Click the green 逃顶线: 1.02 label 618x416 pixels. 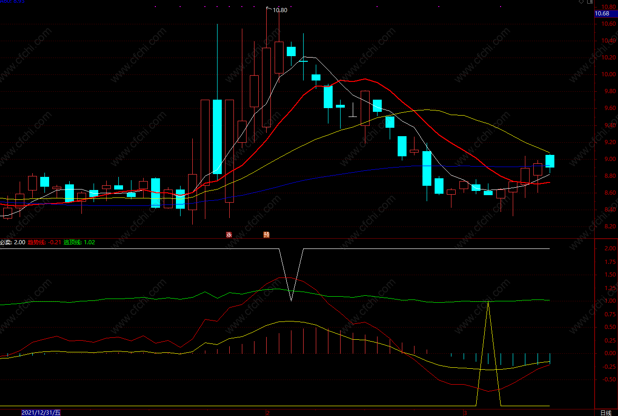click(x=79, y=242)
